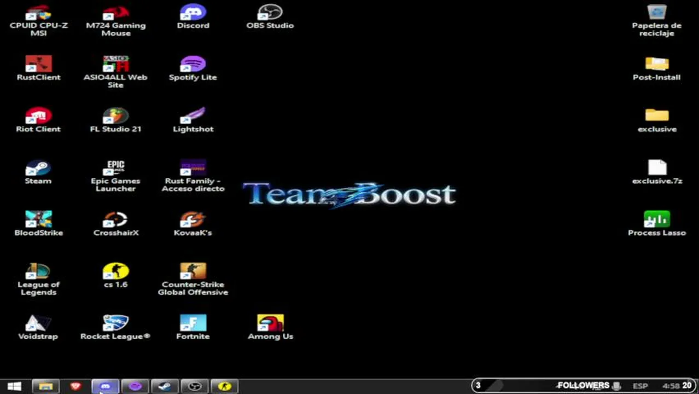
Task: Switch to Discord in the taskbar
Action: coord(106,386)
